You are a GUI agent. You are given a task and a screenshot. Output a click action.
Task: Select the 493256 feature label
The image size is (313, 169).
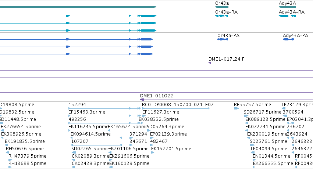coord(77,119)
